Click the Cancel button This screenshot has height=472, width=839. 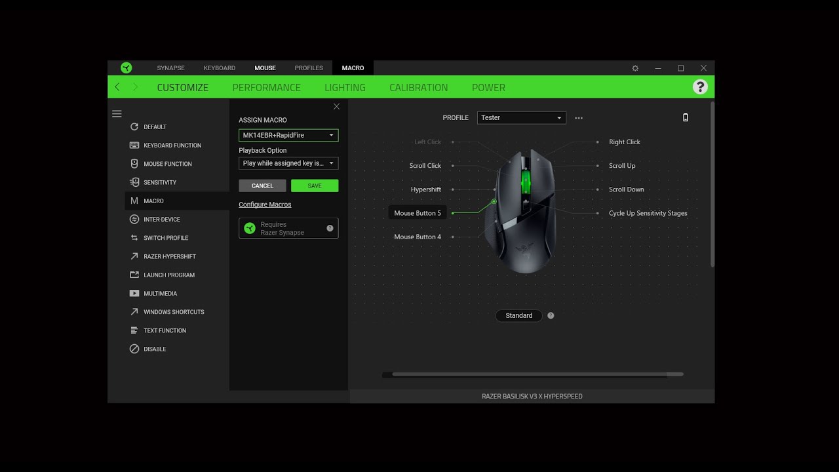tap(262, 186)
